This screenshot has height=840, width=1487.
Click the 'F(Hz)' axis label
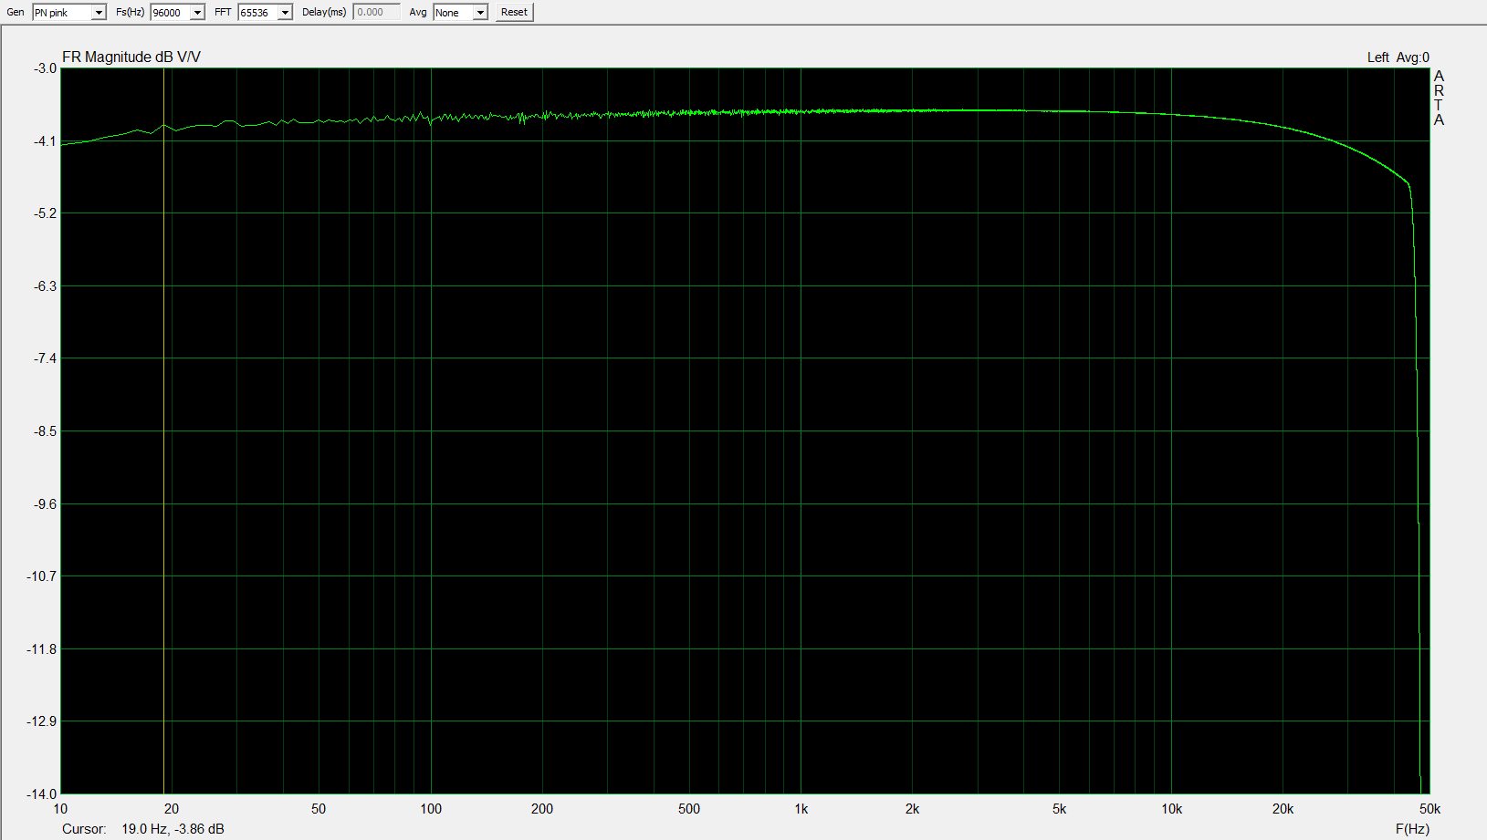[1412, 829]
